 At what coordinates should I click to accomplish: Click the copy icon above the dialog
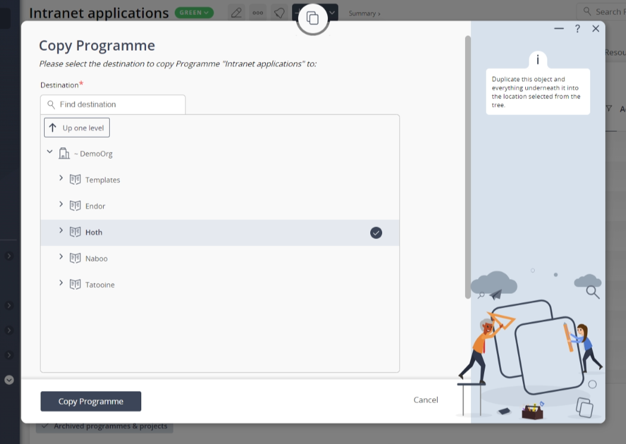(x=312, y=18)
